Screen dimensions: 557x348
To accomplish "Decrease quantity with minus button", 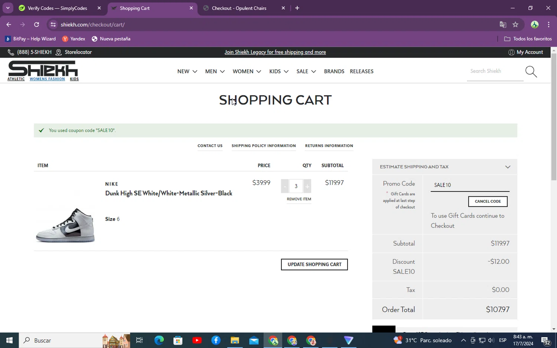I will 285,186.
